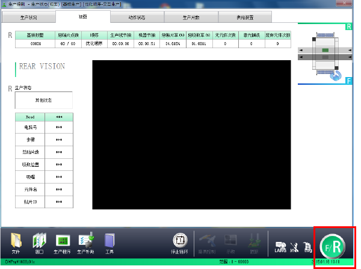Click the machine layout diagram thumbnail
Viewport: 361px width, 269px height.
[x=324, y=54]
